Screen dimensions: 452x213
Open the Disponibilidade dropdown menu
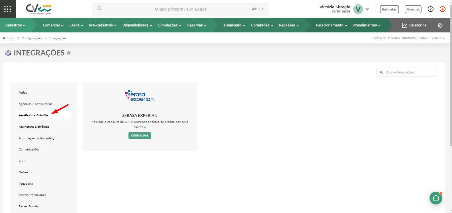137,25
